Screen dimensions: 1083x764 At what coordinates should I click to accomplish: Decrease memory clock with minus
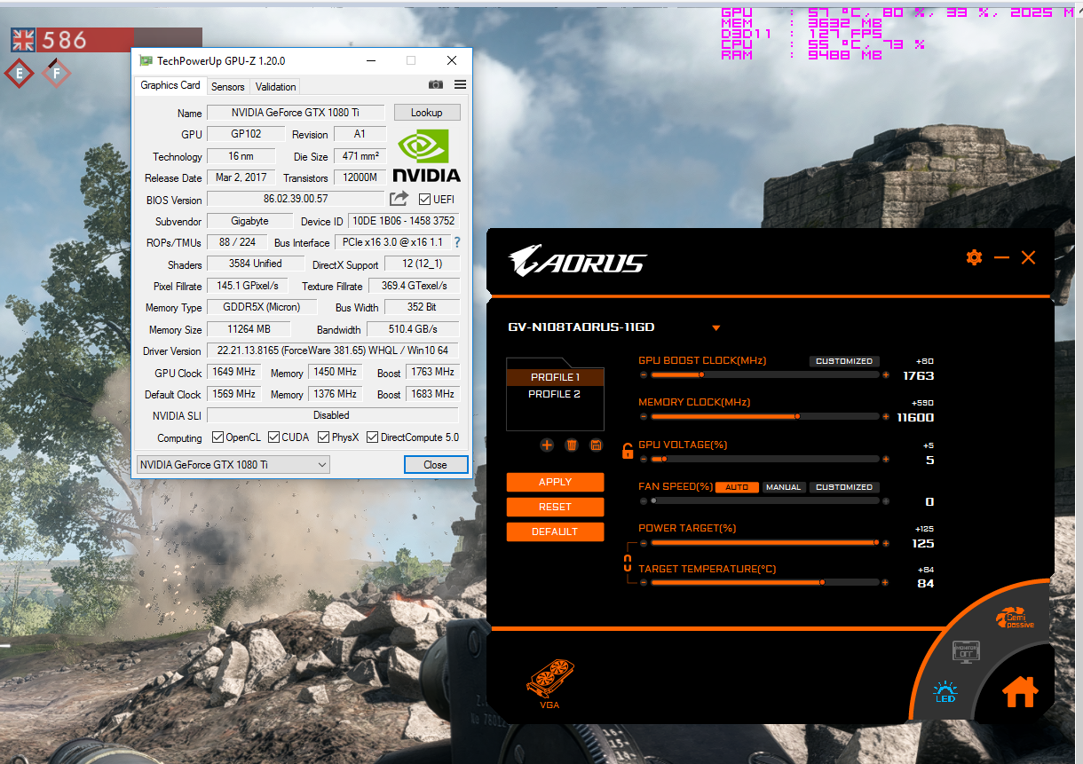[644, 416]
